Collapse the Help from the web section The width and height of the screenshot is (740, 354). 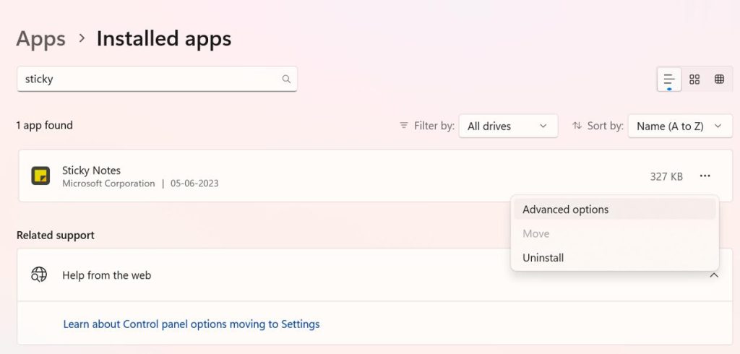[714, 275]
